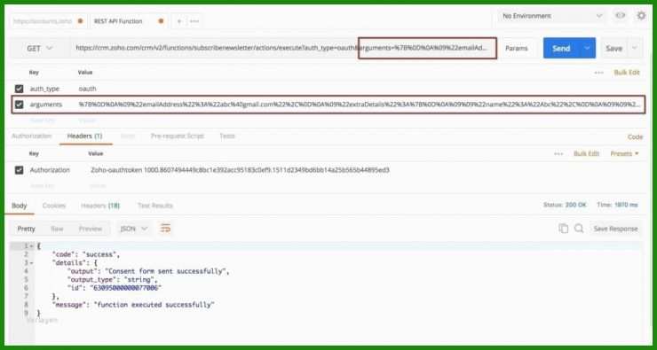
Task: Open the JSON format dropdown
Action: 134,229
